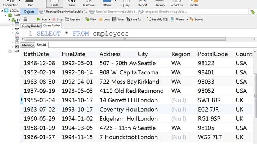257x144 pixels.
Task: Open the Function objects
Action: click(x=89, y=4)
